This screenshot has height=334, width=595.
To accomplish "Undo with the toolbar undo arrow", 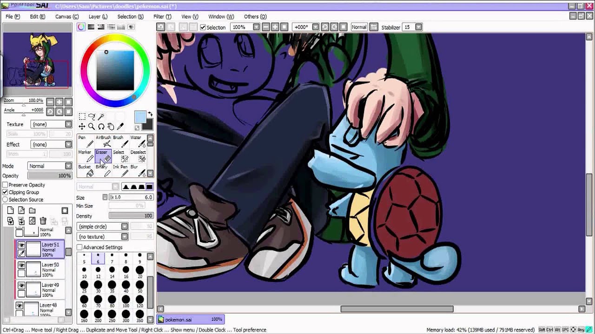I will click(x=160, y=27).
